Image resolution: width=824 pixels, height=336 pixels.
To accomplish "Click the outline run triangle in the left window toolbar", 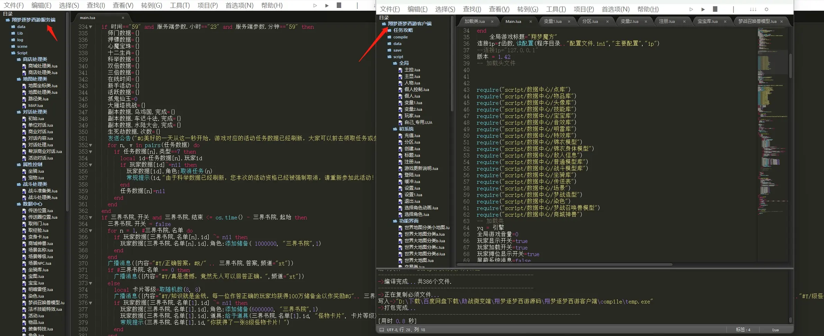I will 315,6.
